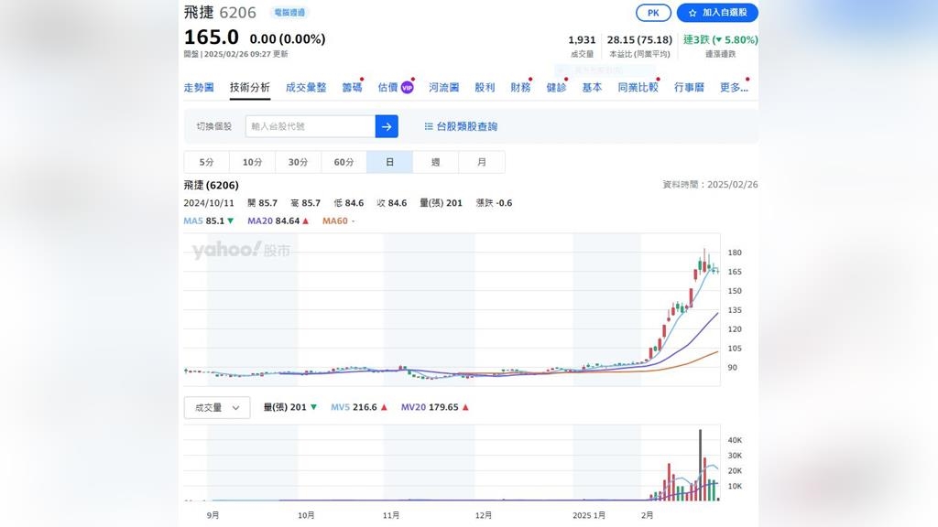Image resolution: width=938 pixels, height=527 pixels.
Task: Open the PK stock comparison feature
Action: [x=652, y=13]
